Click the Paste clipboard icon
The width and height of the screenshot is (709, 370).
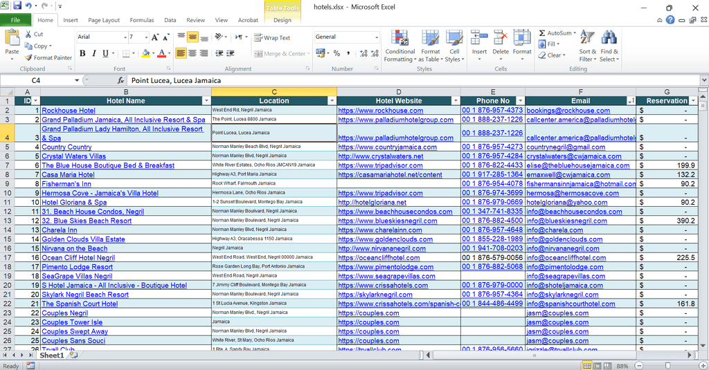coord(12,39)
